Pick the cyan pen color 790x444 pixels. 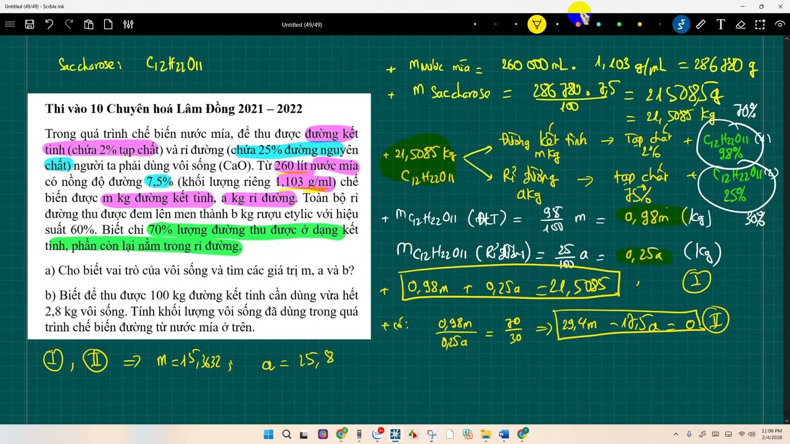click(598, 25)
